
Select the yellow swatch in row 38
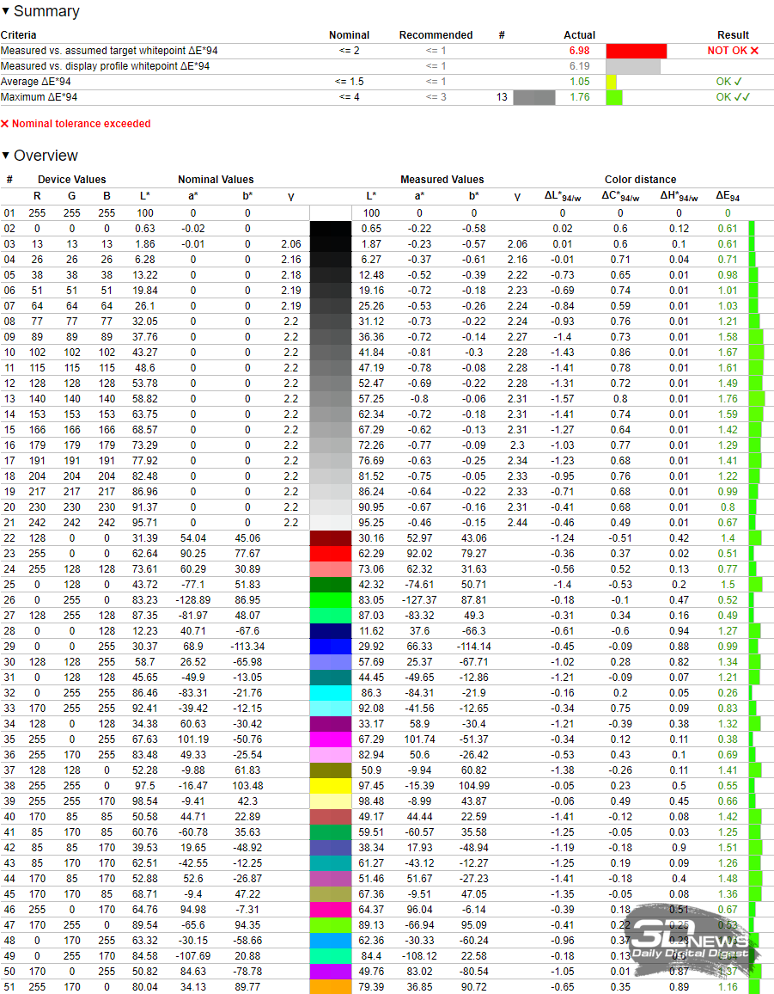tap(331, 785)
